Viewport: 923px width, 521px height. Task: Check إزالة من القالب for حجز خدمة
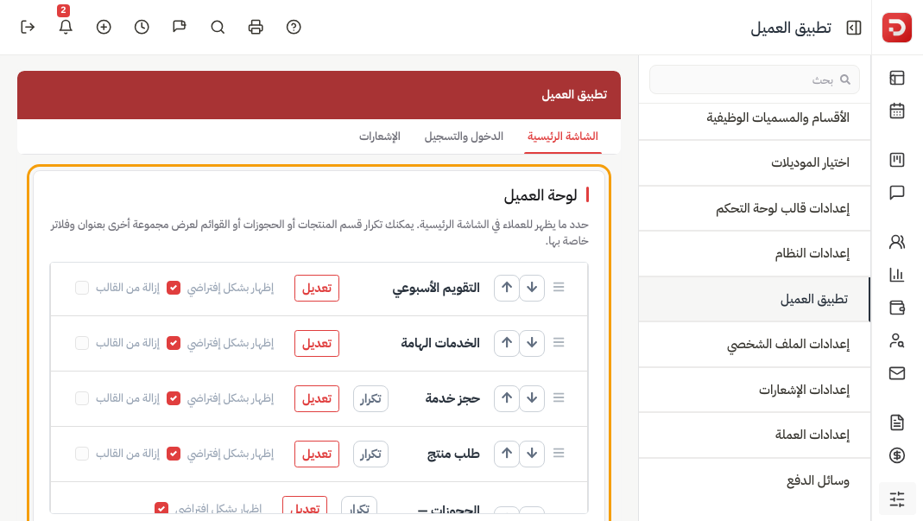82,398
